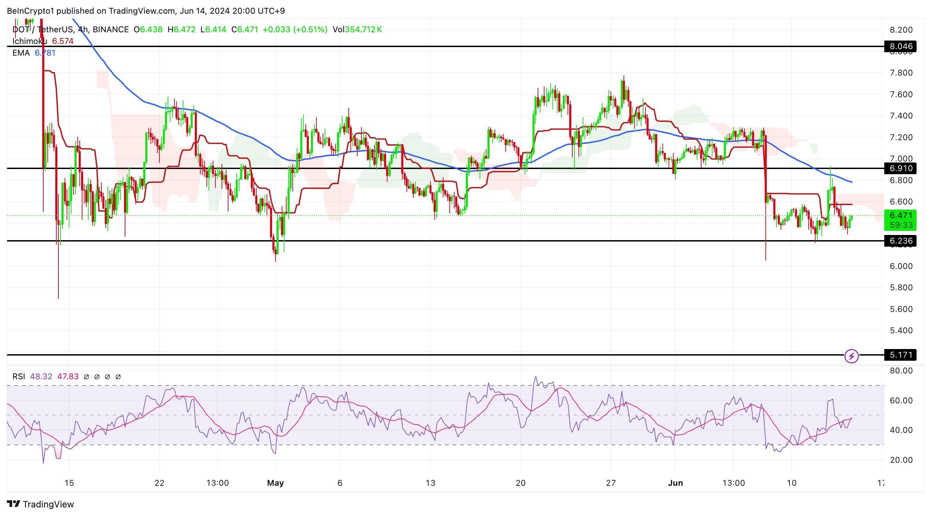Select the EMA indicator legend
The width and height of the screenshot is (931, 516).
[x=21, y=53]
